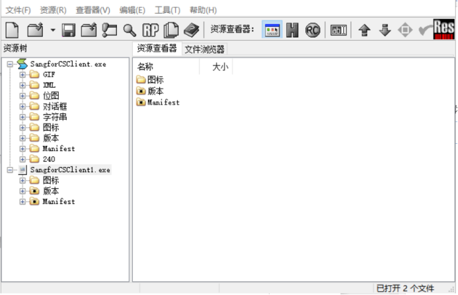This screenshot has width=458, height=295.
Task: Open the 帮助(H) menu
Action: [x=204, y=10]
